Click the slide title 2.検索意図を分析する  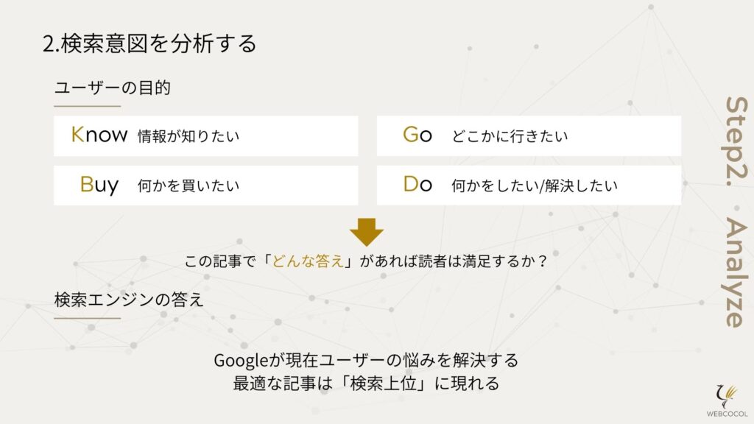pos(149,43)
